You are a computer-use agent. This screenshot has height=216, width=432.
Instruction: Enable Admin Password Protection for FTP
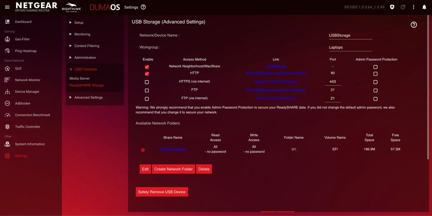coord(375,91)
